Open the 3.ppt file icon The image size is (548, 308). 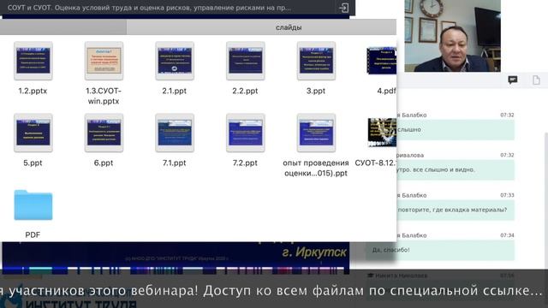coord(316,61)
